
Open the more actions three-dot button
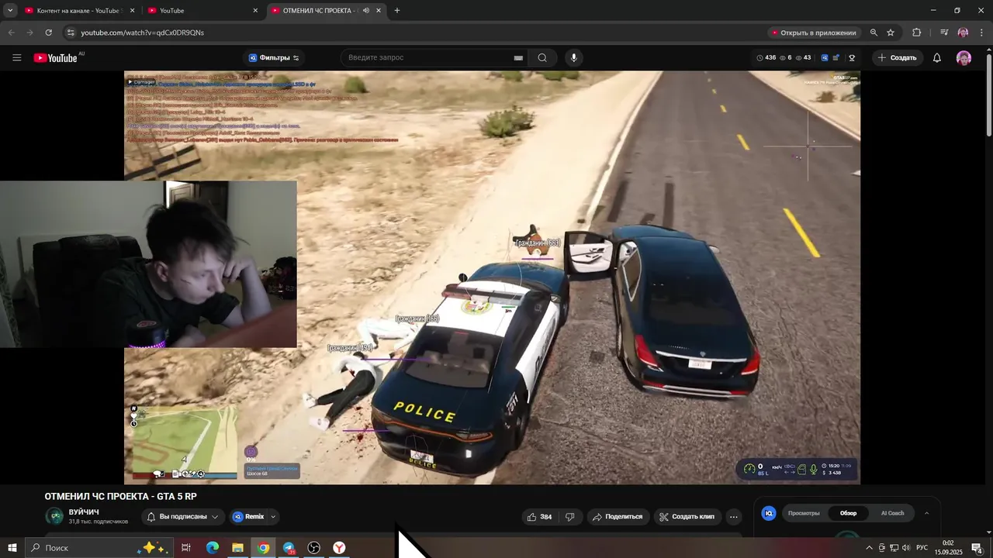pyautogui.click(x=734, y=517)
